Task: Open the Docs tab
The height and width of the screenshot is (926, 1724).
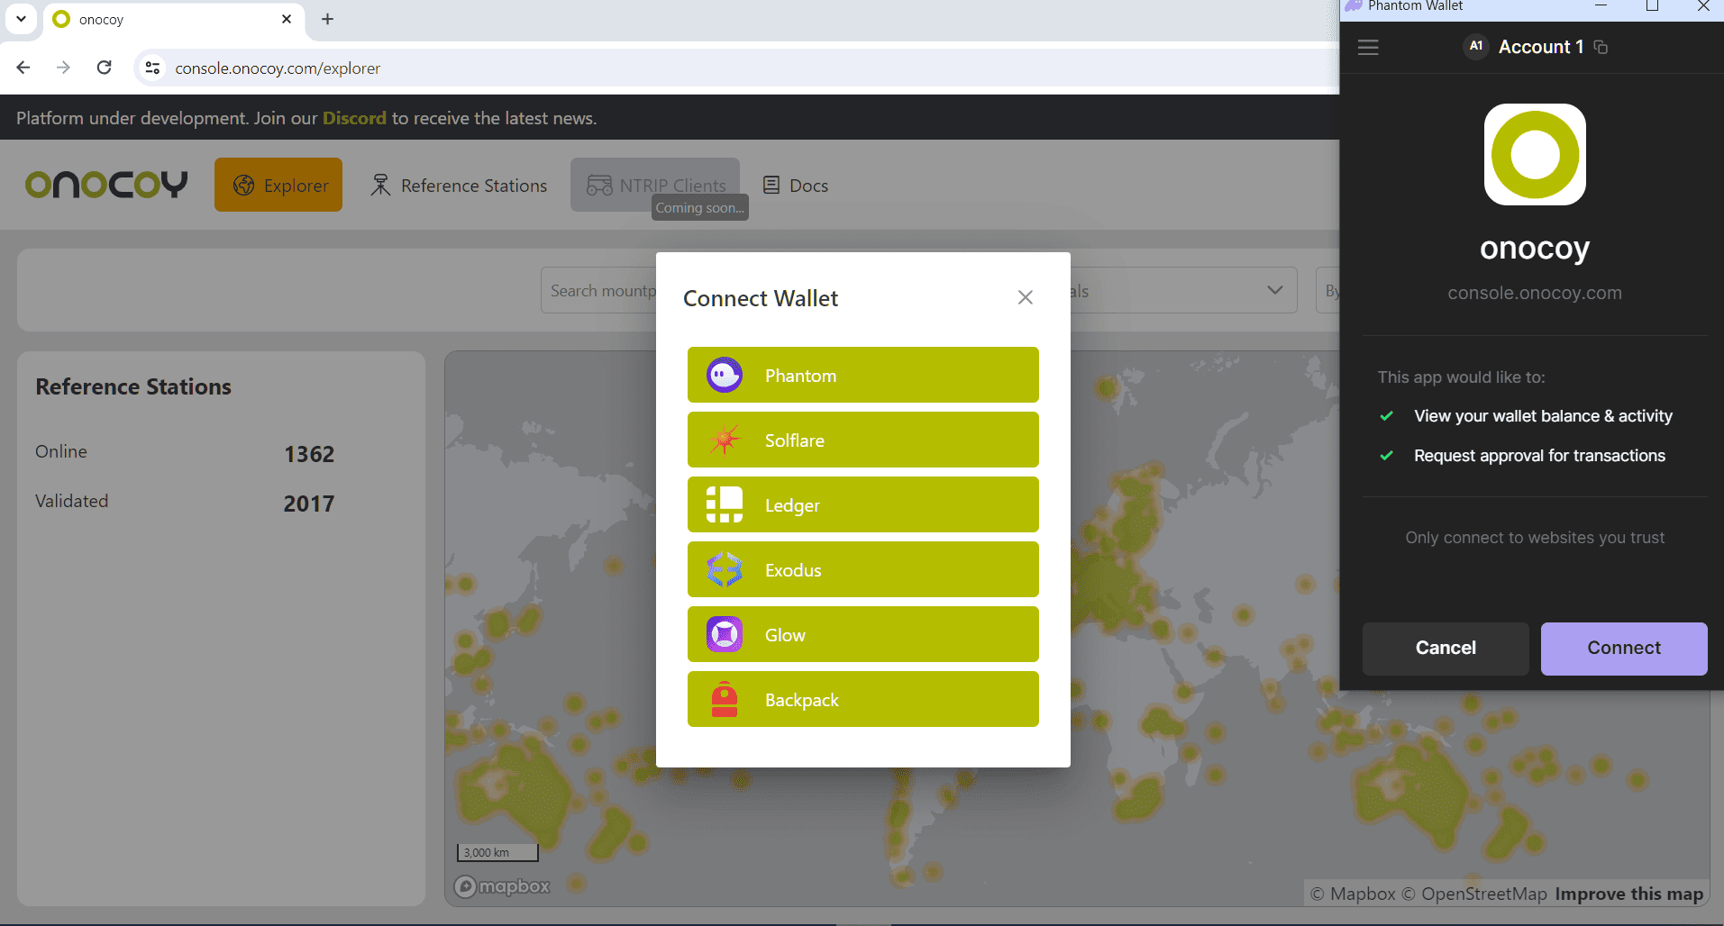Action: click(795, 185)
